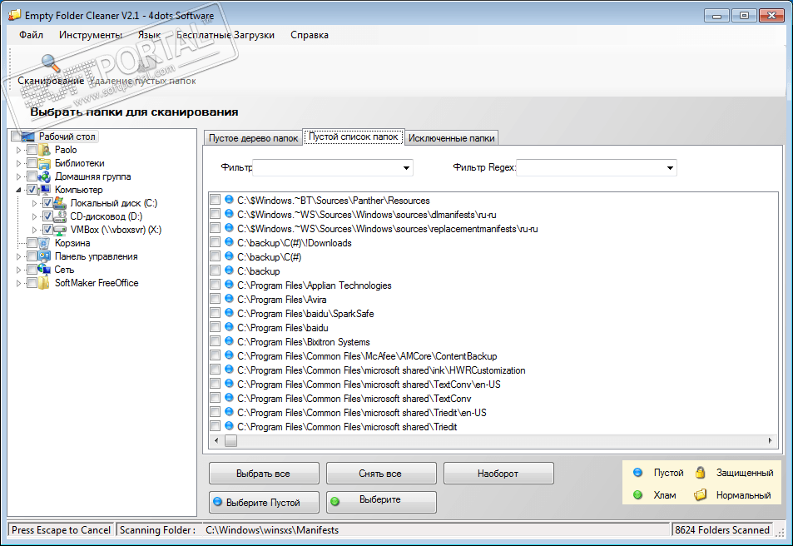This screenshot has width=793, height=546.
Task: Uncheck the Локальный диск (C:) checkbox
Action: coord(47,203)
